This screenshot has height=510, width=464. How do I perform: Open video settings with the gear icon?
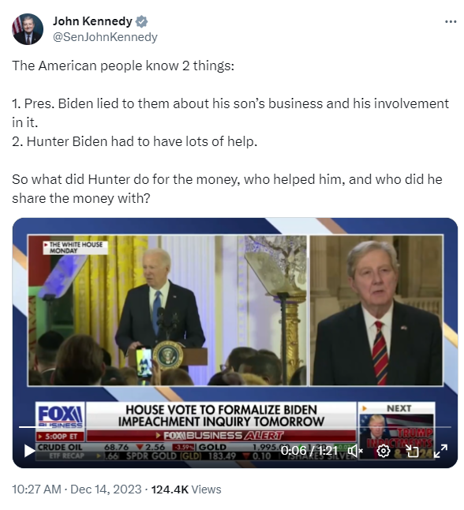click(x=384, y=451)
